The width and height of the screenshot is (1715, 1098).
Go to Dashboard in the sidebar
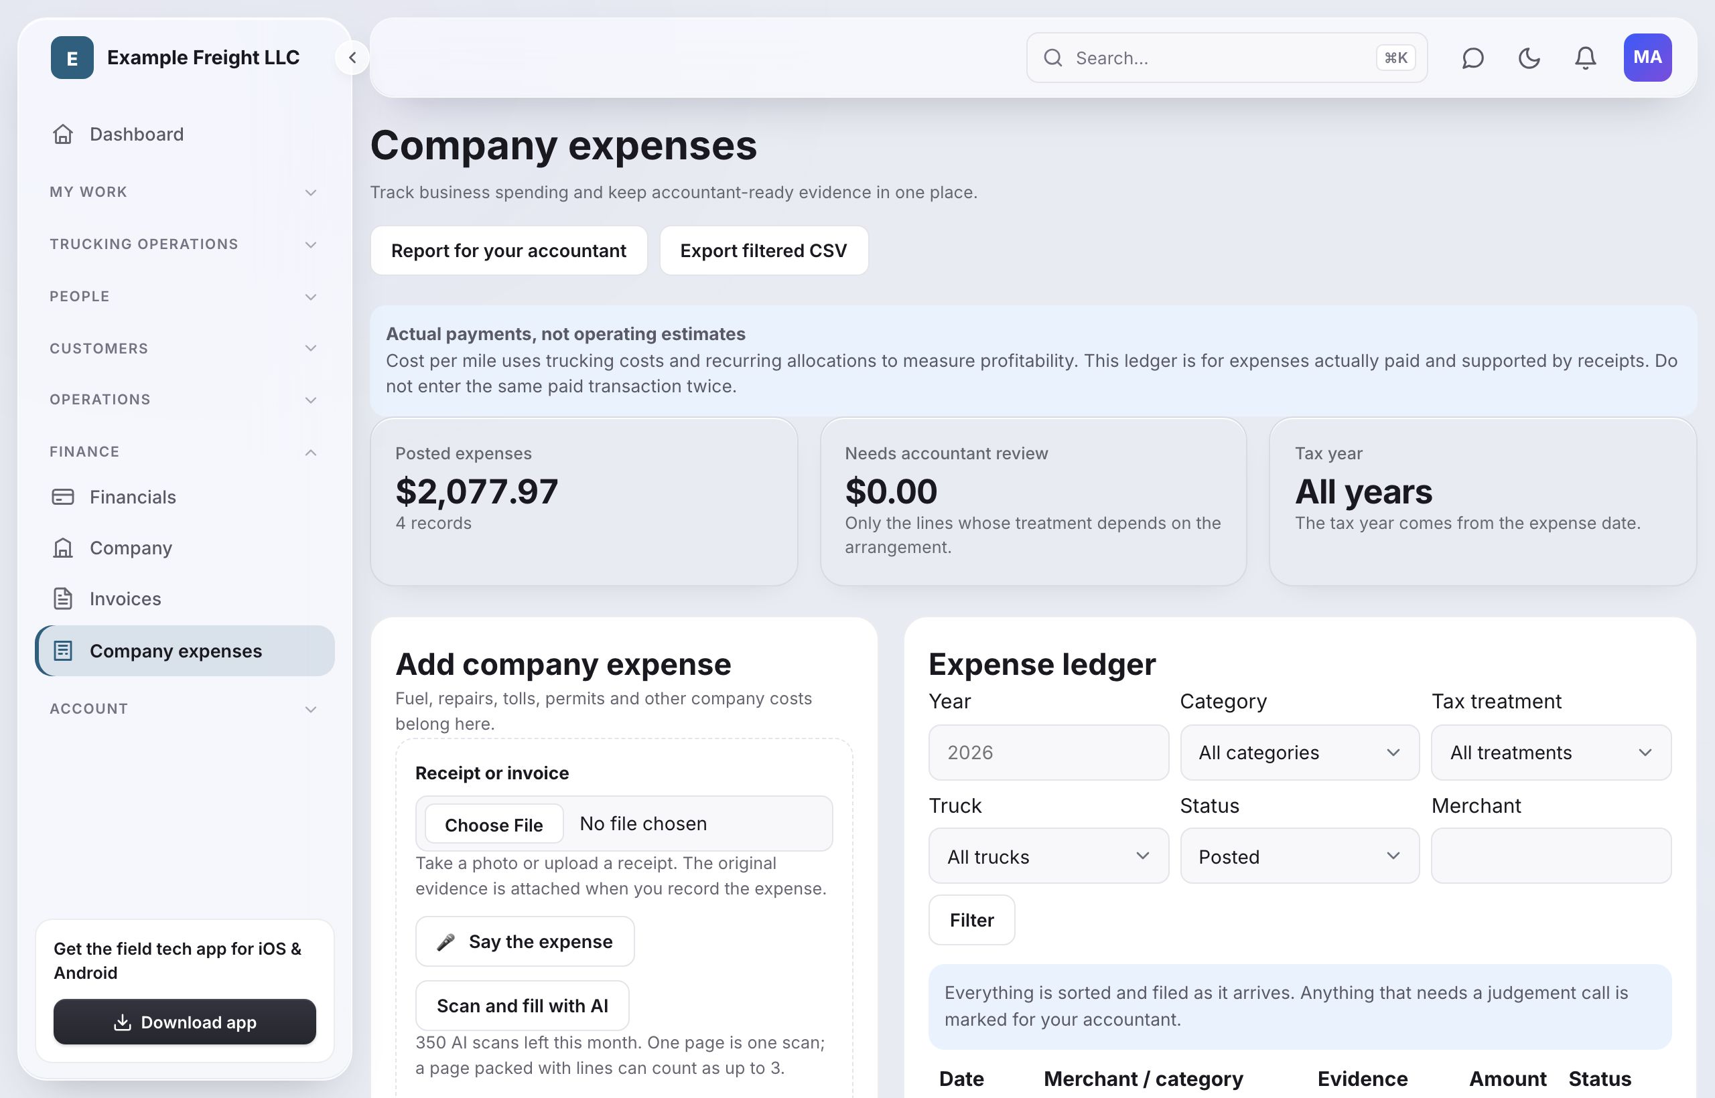coord(184,134)
